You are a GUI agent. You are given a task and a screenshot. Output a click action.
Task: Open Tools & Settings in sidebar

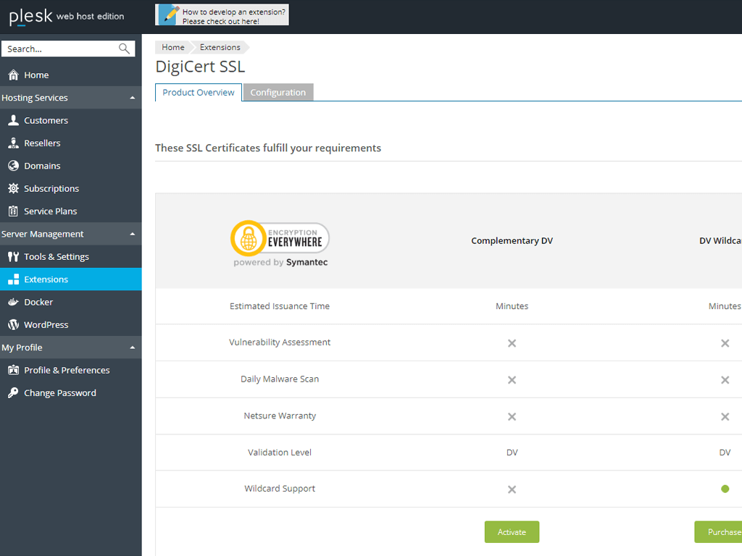pyautogui.click(x=56, y=257)
